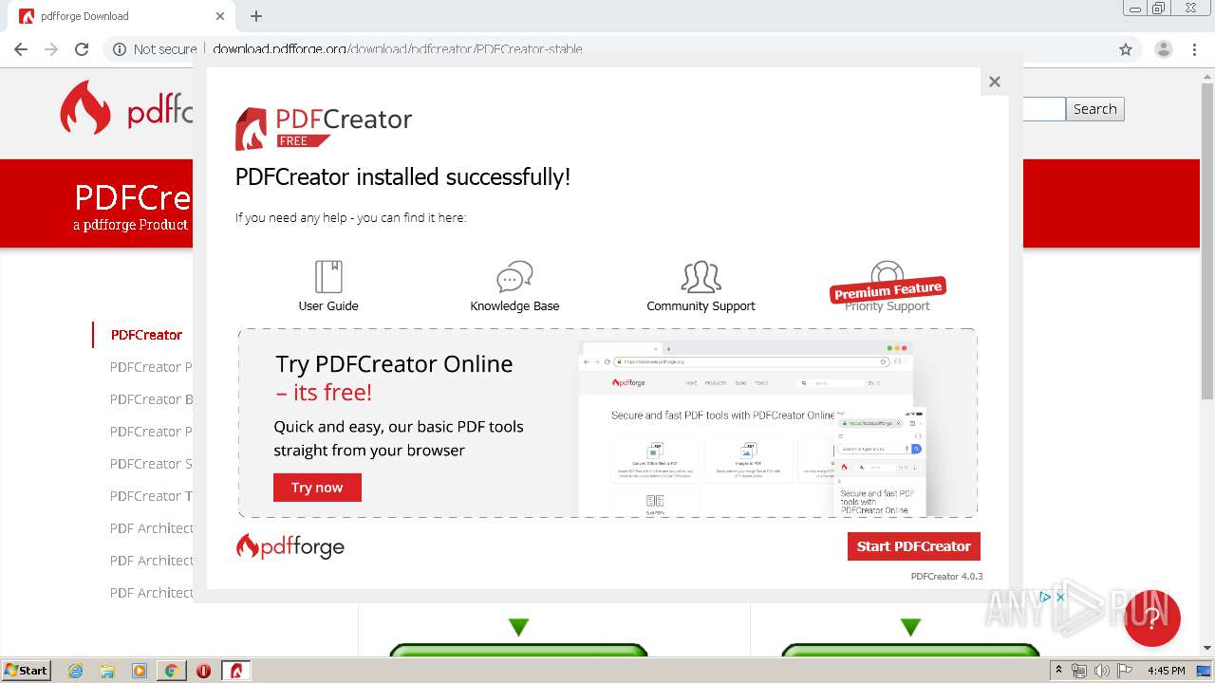This screenshot has height=683, width=1215.
Task: Open the media player taskbar icon
Action: tap(140, 671)
